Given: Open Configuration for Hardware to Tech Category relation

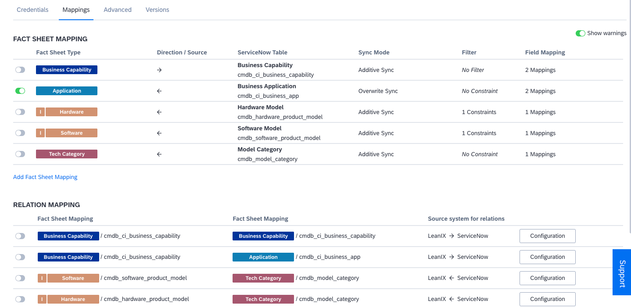Looking at the screenshot, I should 548,299.
